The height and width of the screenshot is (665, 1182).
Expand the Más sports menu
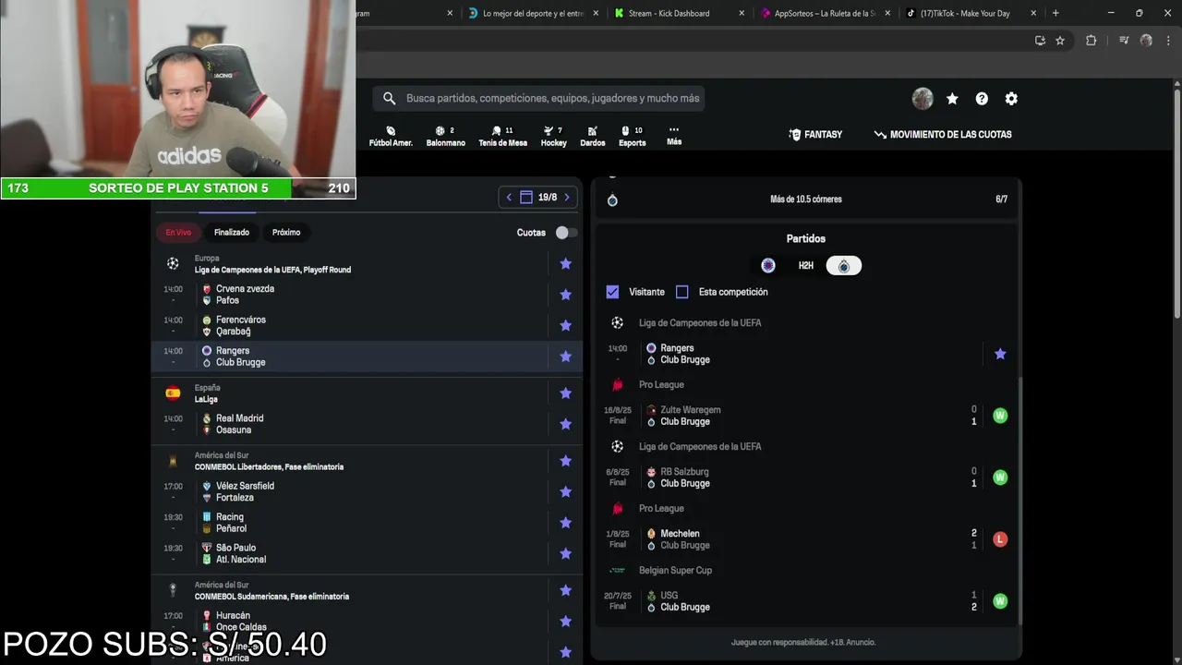(674, 136)
